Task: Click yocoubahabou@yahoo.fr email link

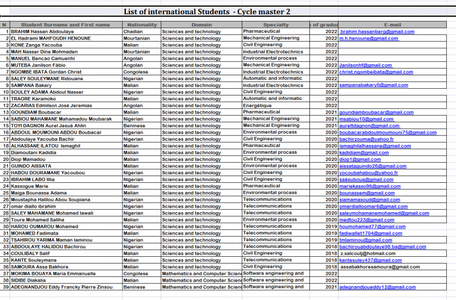Action: coord(368,173)
